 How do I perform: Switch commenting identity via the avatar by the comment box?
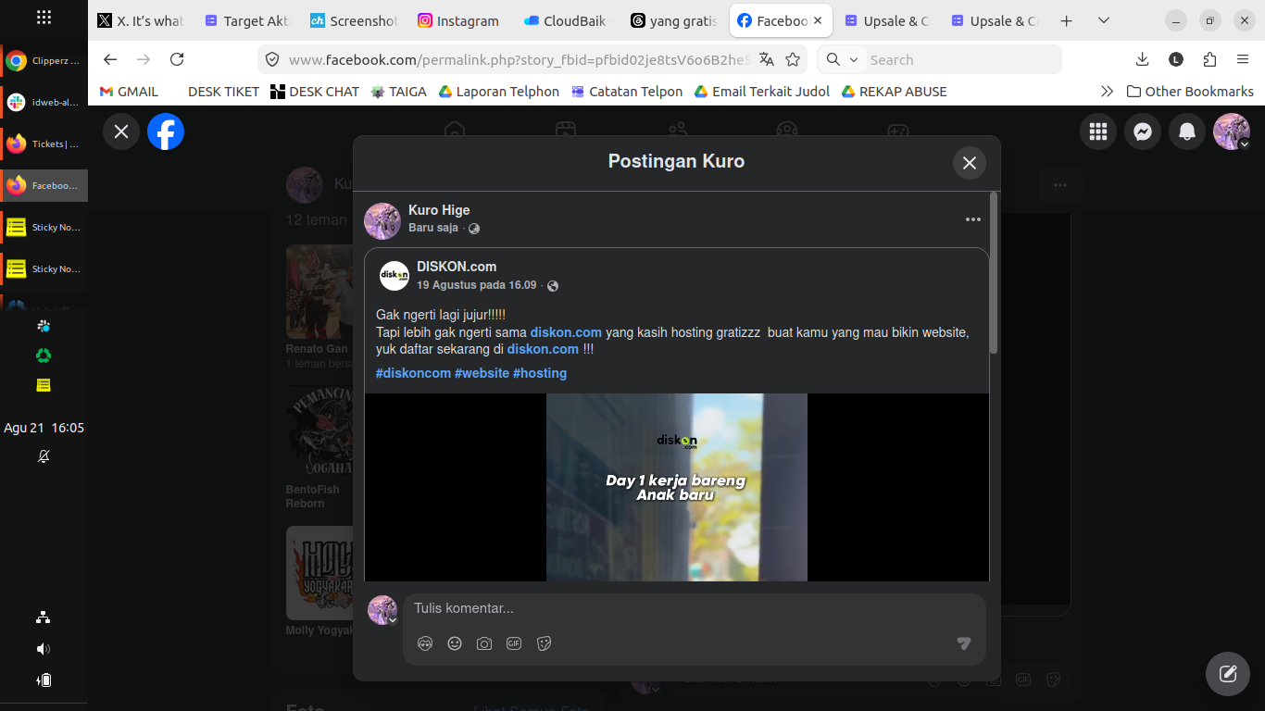tap(382, 610)
